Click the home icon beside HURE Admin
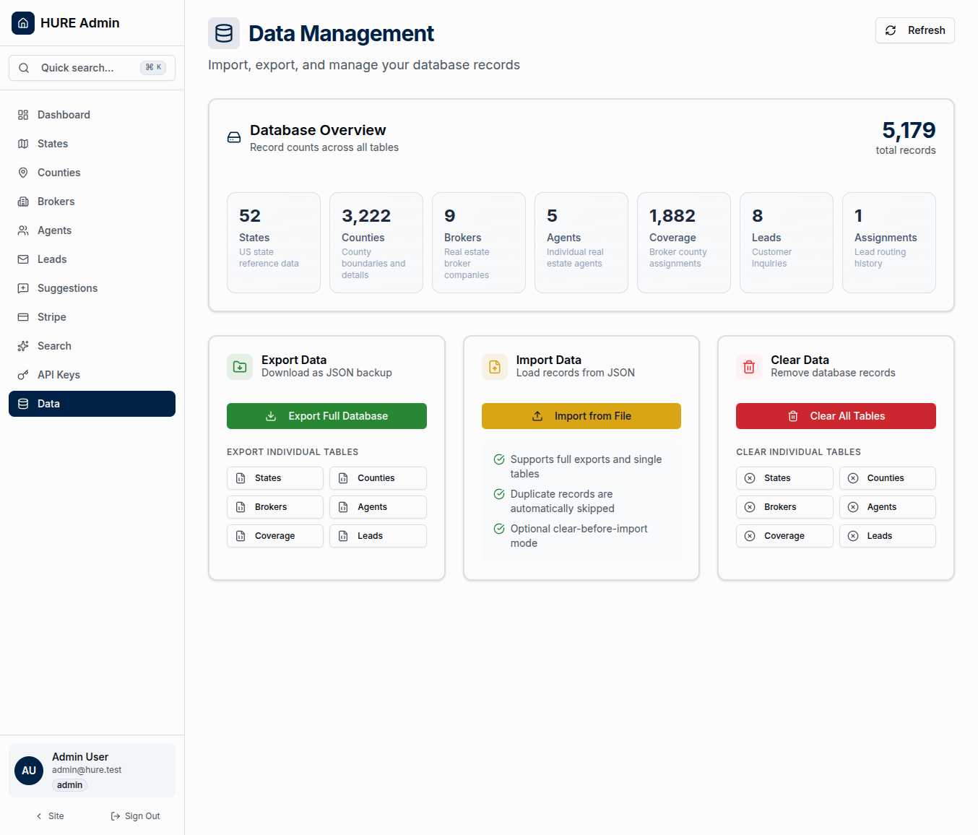Screen dimensions: 978x835 pyautogui.click(x=22, y=22)
